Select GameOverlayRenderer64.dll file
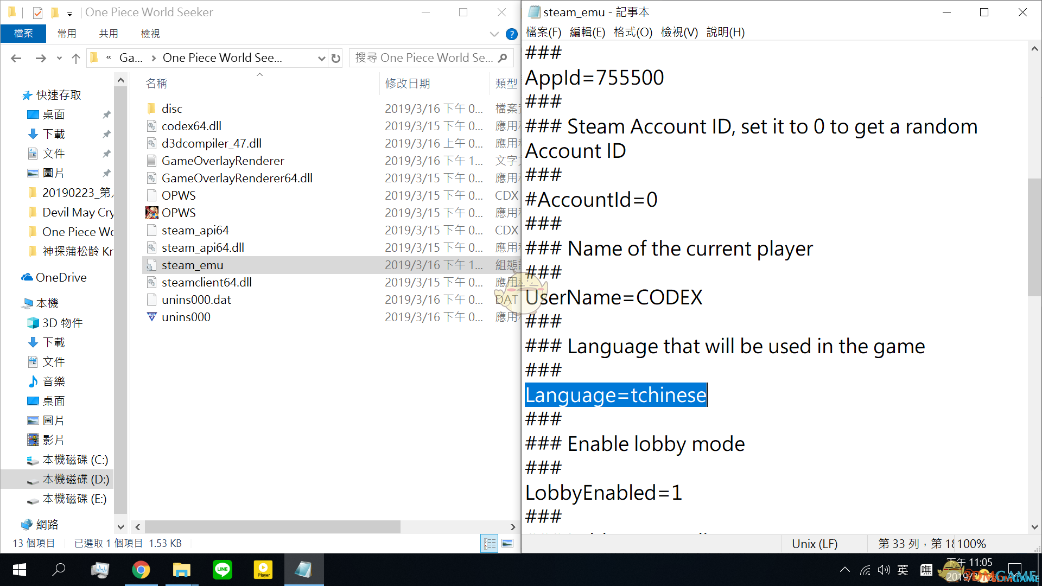 (x=237, y=178)
